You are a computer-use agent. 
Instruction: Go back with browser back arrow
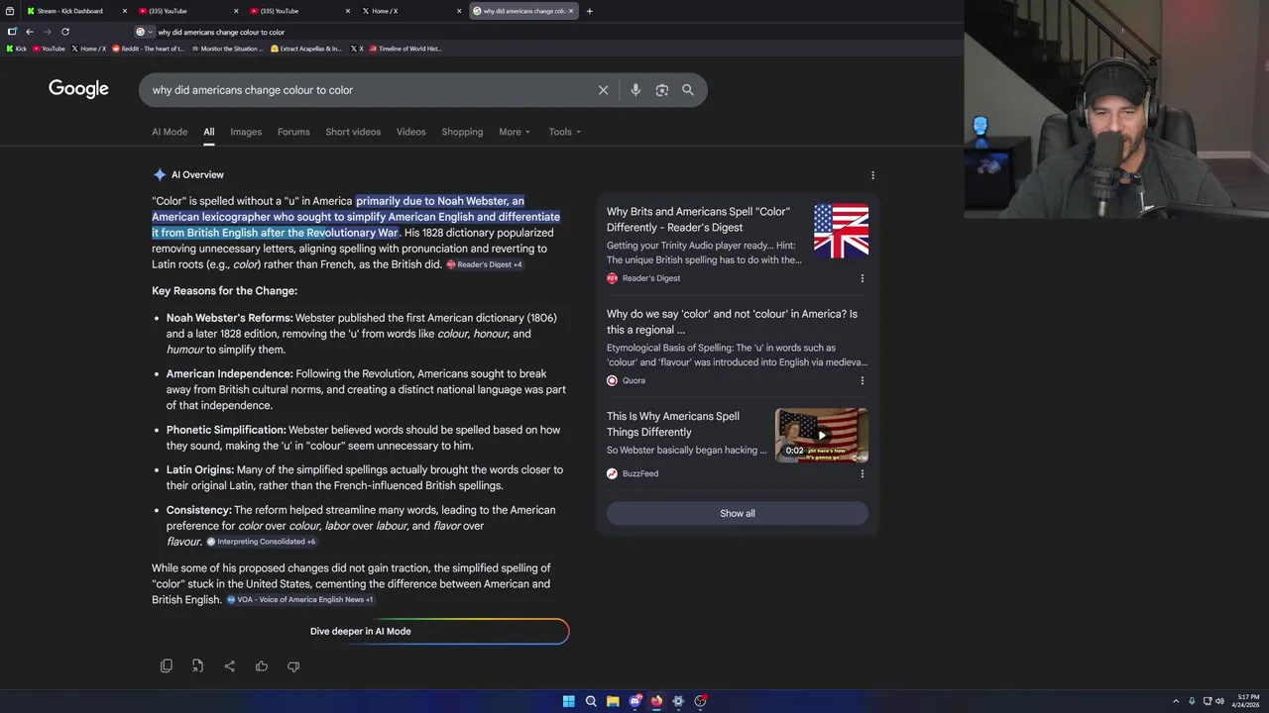pos(30,32)
